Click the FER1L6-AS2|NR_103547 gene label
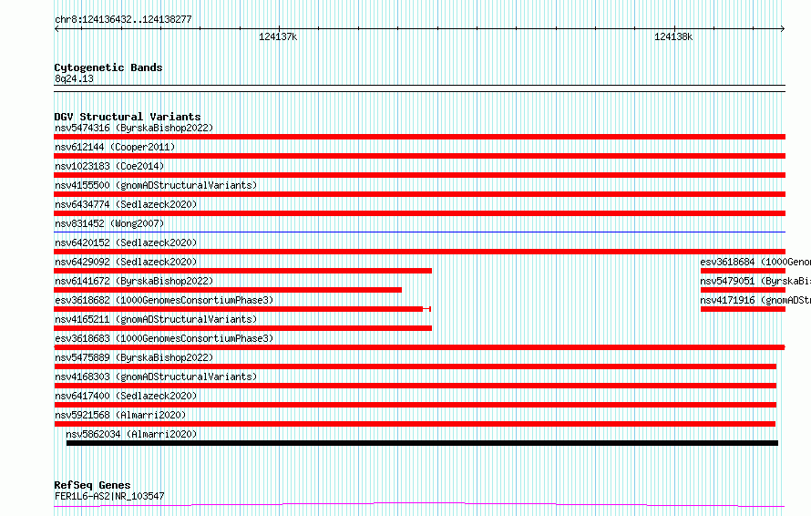811x516 pixels. 109,496
